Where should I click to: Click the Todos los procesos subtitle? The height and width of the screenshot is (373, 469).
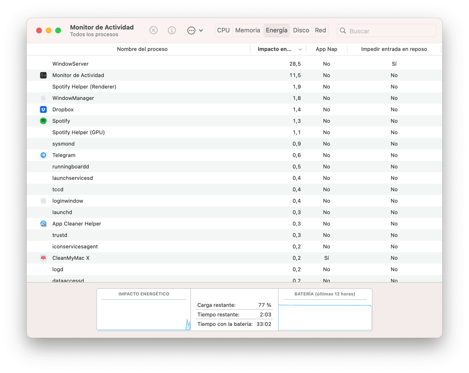[x=94, y=34]
